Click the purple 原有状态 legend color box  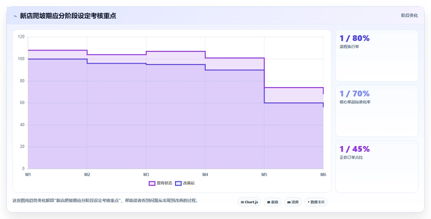pyautogui.click(x=152, y=183)
